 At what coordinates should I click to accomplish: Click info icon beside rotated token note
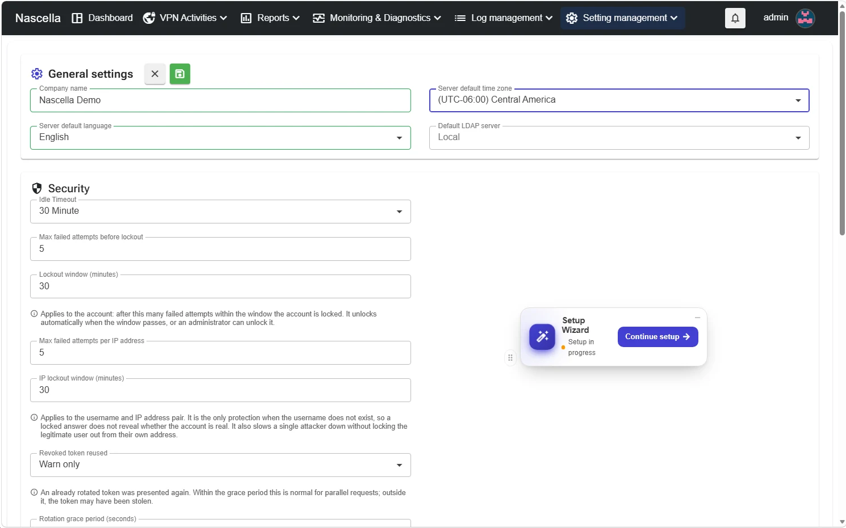[x=34, y=492]
